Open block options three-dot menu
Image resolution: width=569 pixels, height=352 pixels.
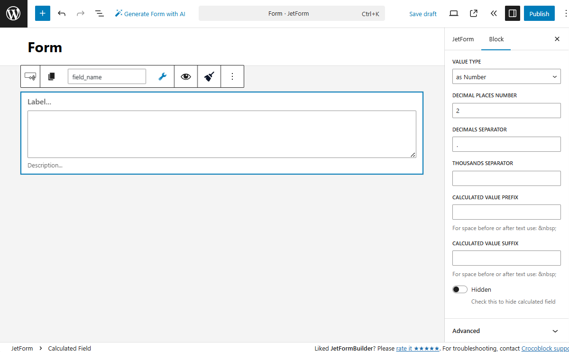point(232,76)
